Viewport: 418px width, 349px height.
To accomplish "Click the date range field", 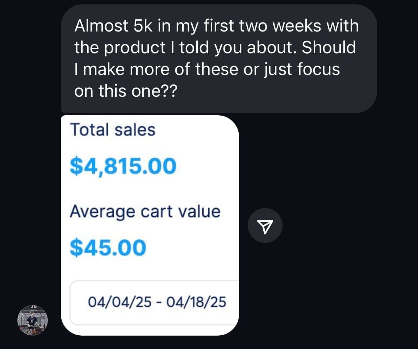I will point(155,302).
